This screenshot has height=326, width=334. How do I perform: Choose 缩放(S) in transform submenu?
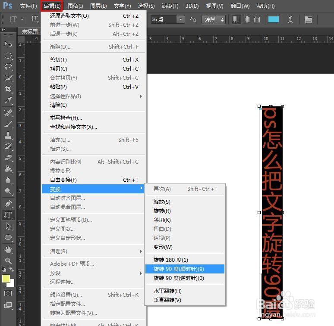185,202
